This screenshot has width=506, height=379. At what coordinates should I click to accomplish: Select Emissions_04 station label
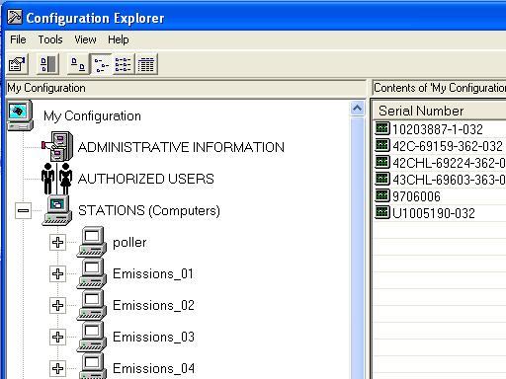(153, 368)
